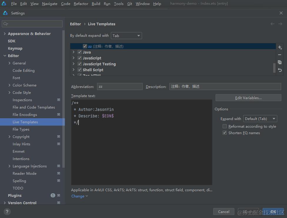Toggle the Shell Script group checkbox
287x218 pixels.
click(x=80, y=70)
